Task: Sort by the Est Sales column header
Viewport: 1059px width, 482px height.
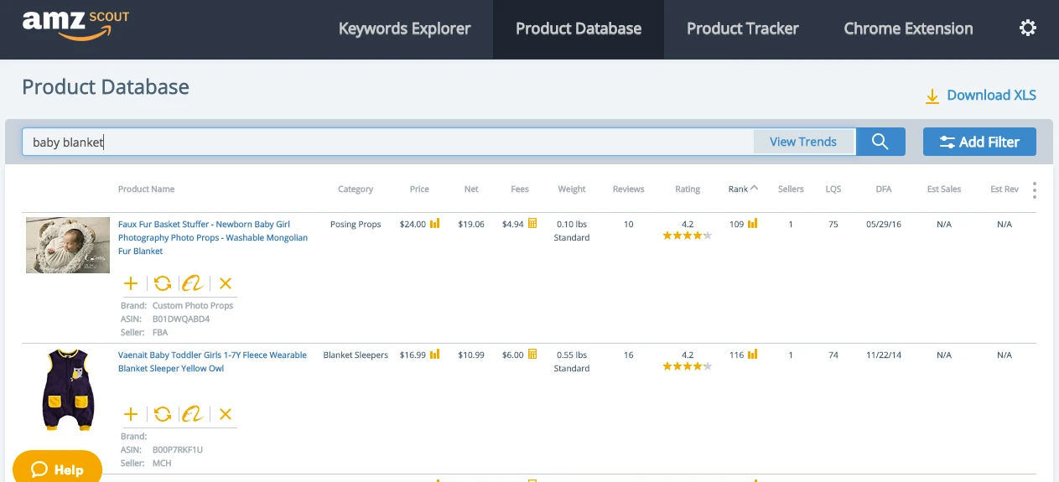Action: coord(944,189)
